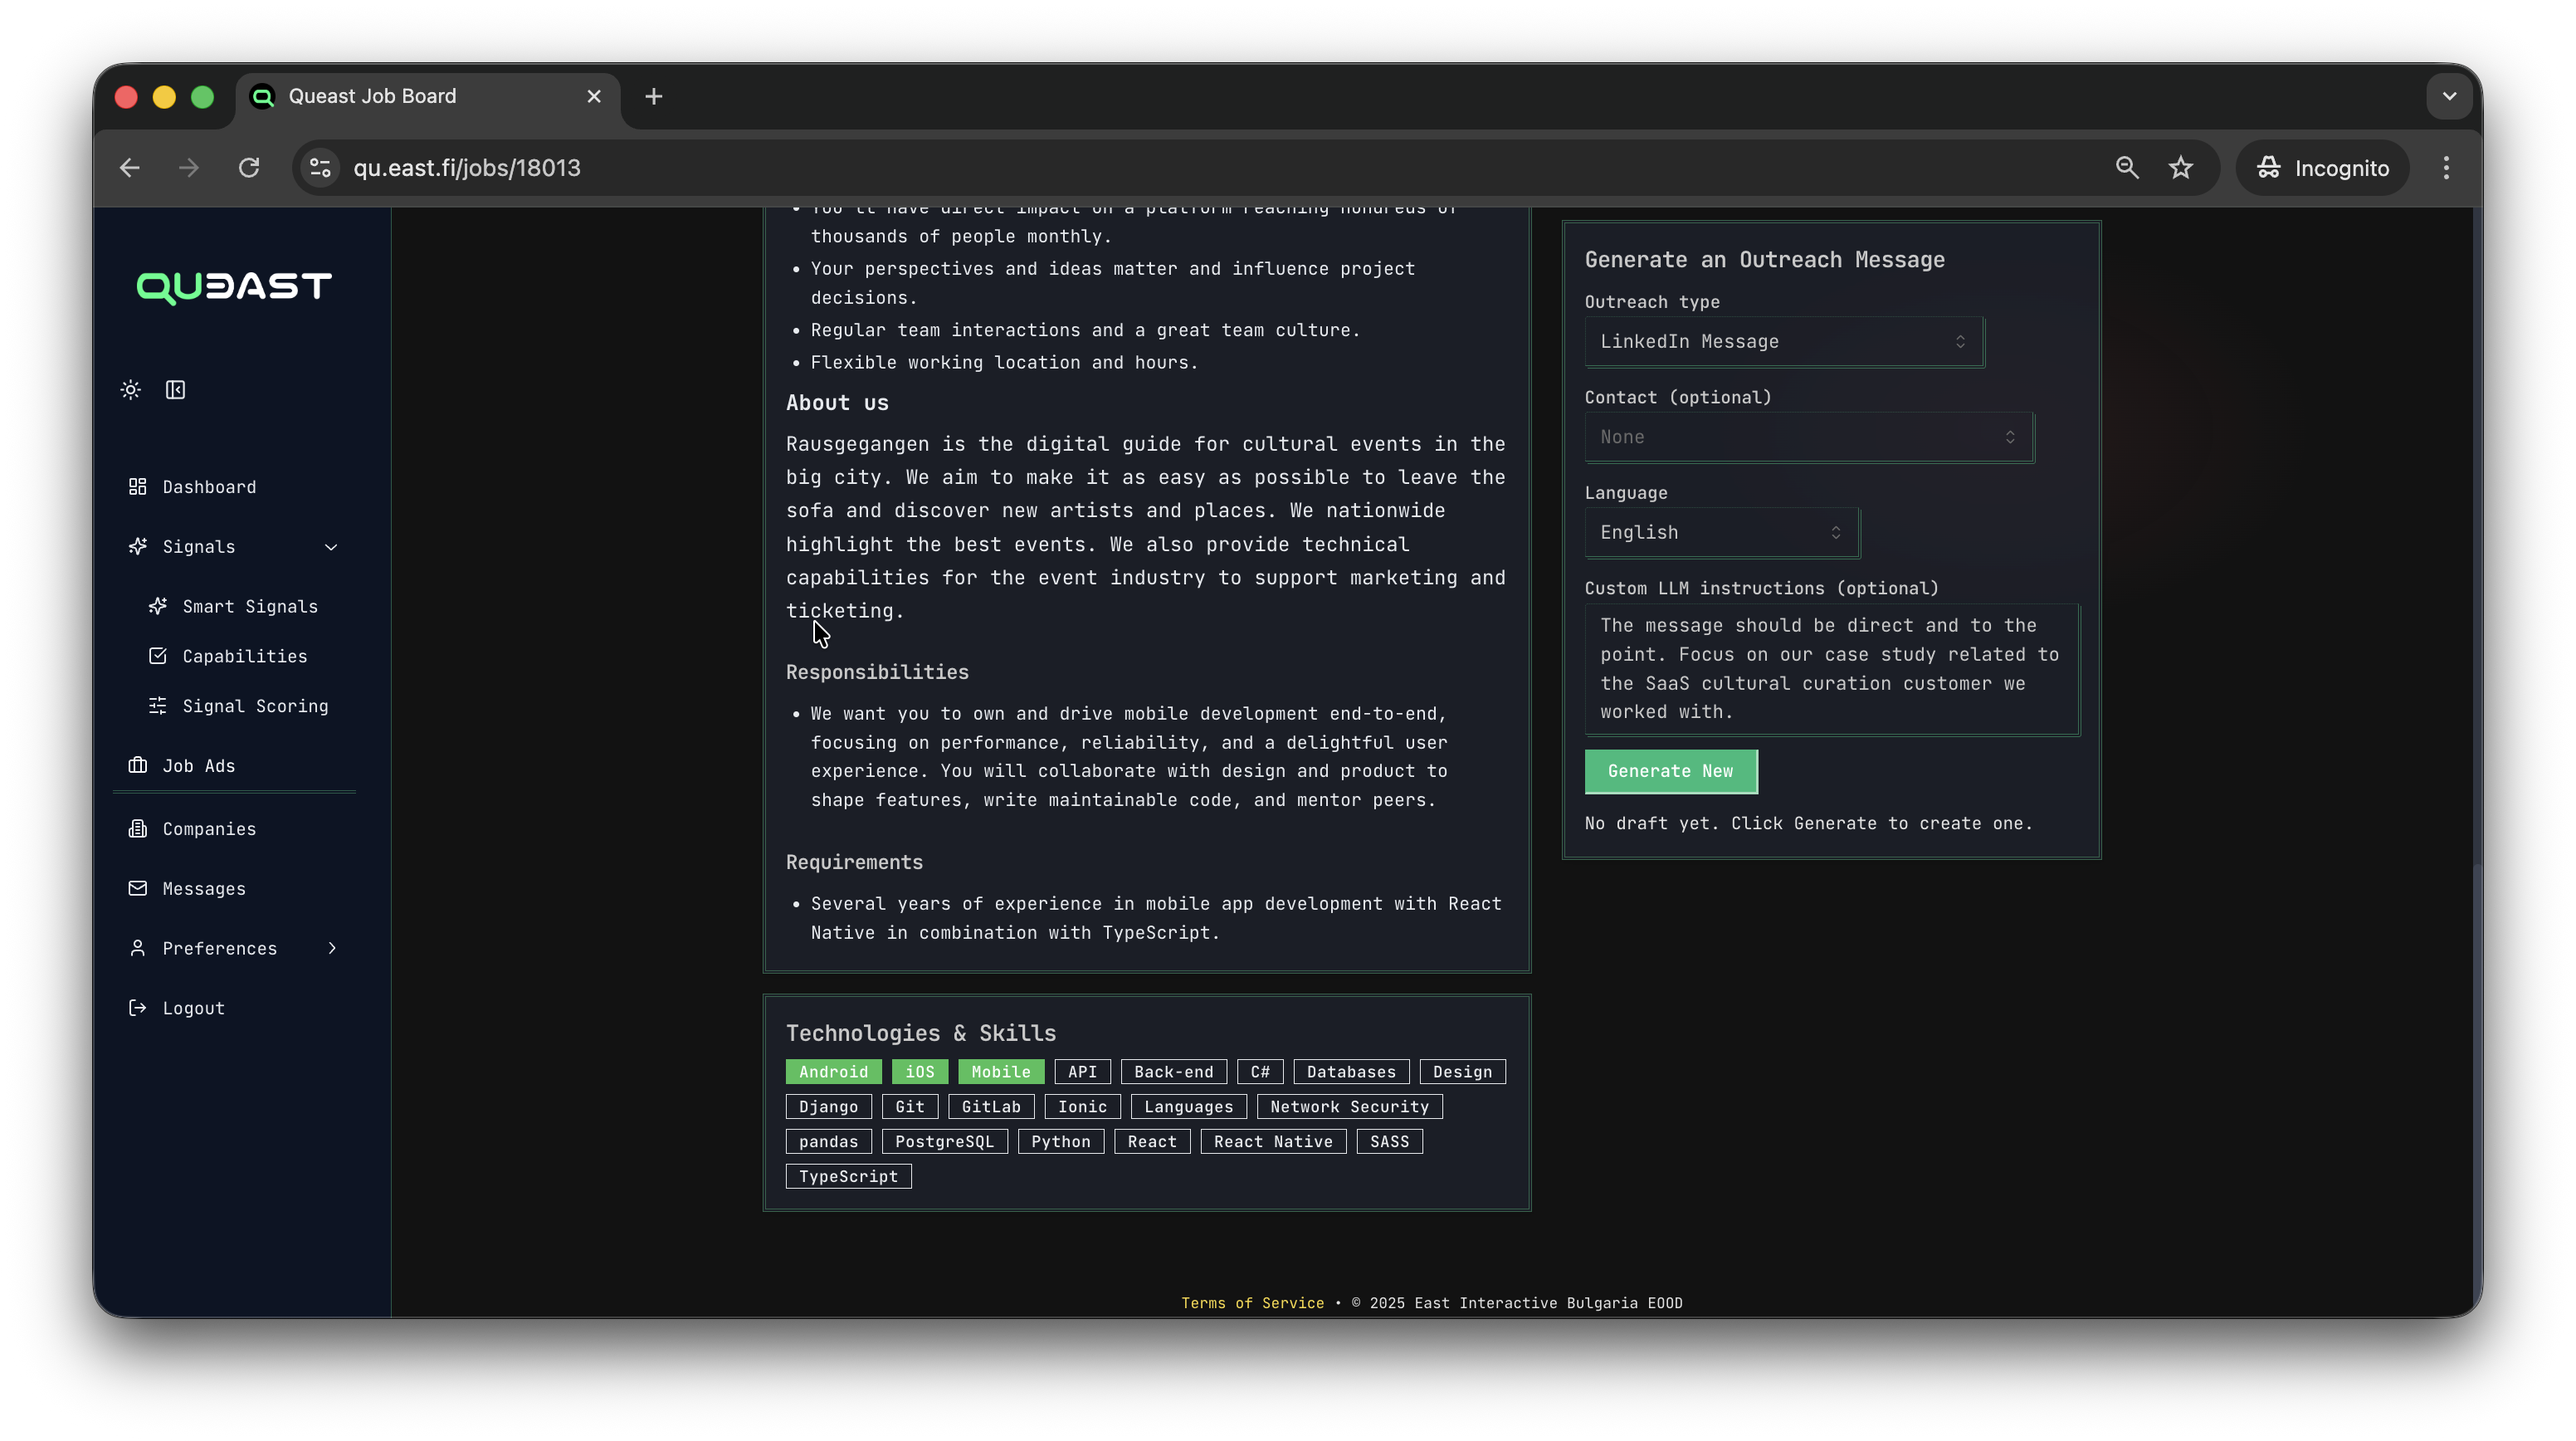Collapse the Signals menu chevron
Screen dimensions: 2576x1441
[331, 547]
